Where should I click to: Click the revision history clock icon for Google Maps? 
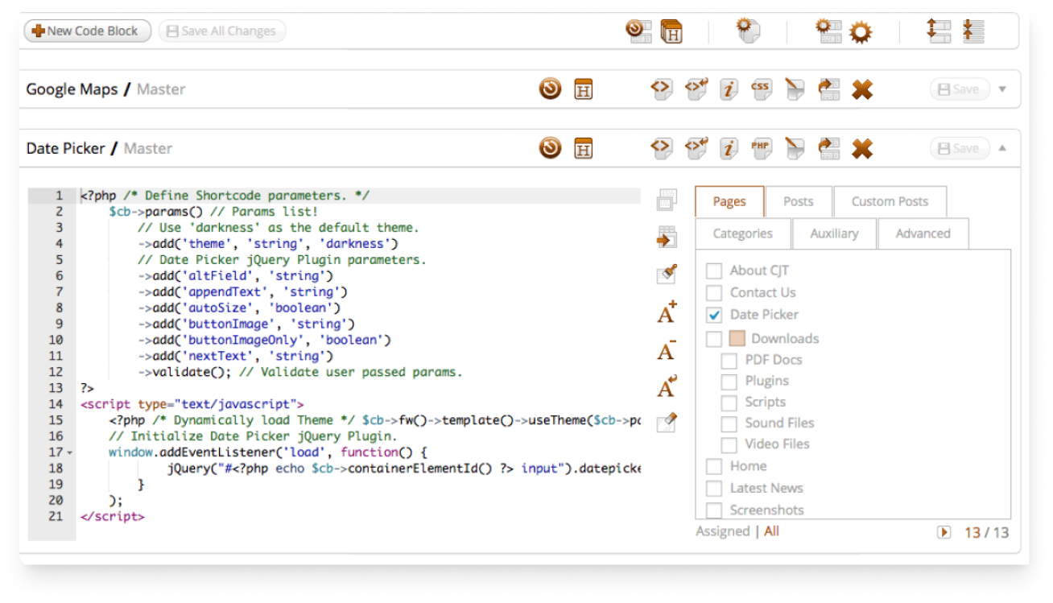[x=550, y=89]
